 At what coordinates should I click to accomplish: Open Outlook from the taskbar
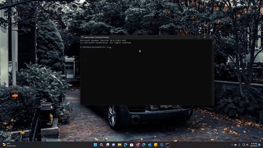pos(150,145)
